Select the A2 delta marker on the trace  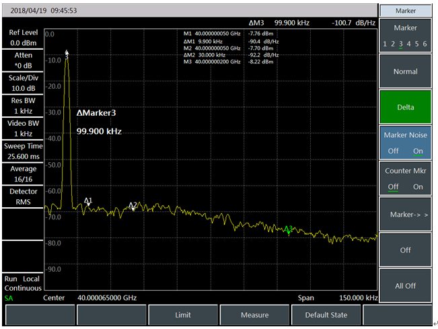133,206
